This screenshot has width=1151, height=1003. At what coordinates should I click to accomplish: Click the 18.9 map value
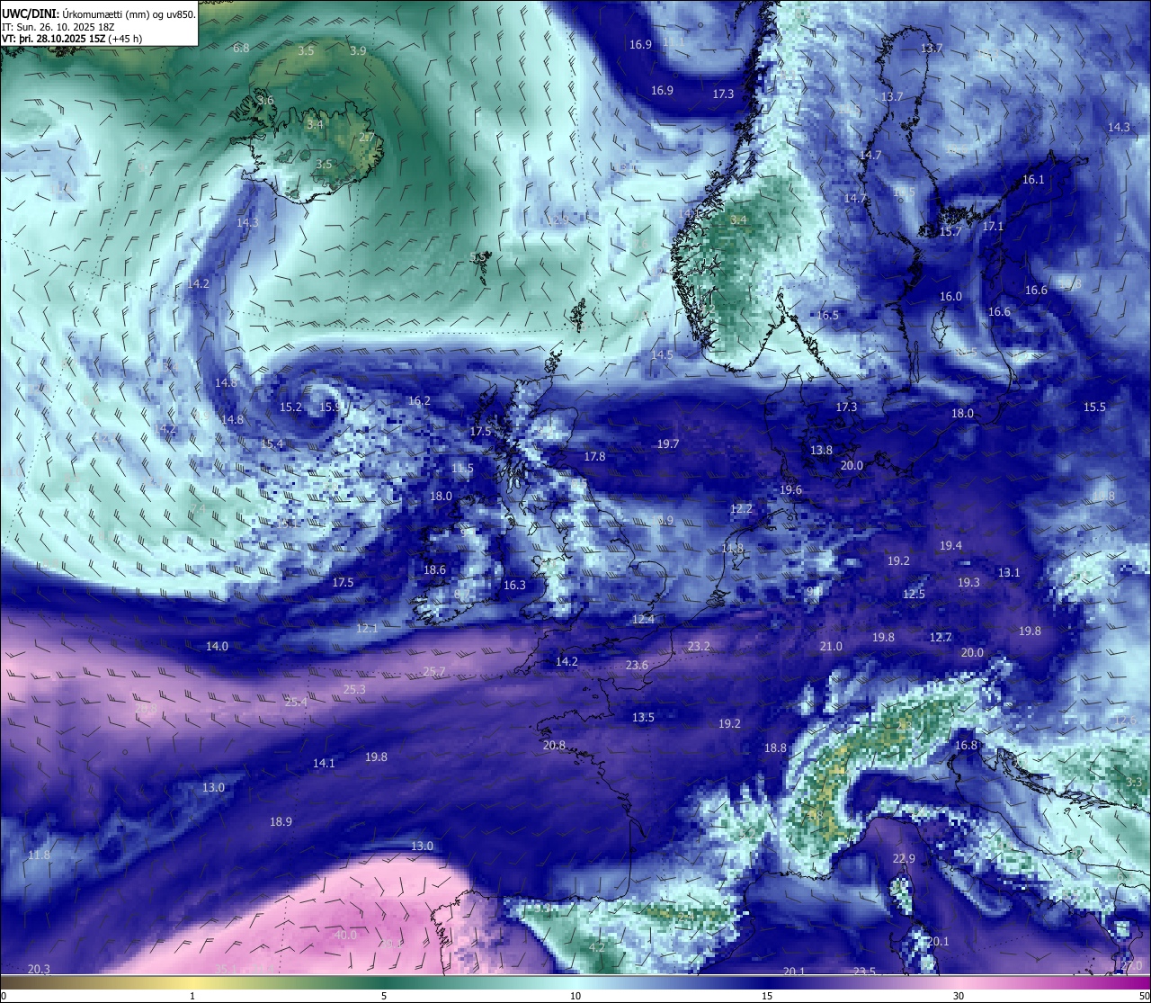click(x=281, y=822)
